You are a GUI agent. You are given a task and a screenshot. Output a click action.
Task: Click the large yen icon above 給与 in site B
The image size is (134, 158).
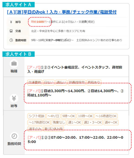click(x=14, y=98)
